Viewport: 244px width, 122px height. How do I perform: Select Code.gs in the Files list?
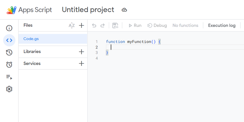pyautogui.click(x=31, y=39)
